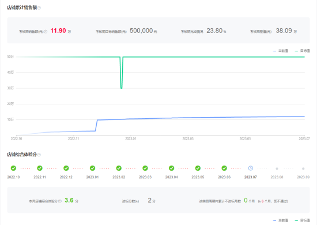Viewport: 317px width, 225px height.
Task: Click the gray dot above 2023.08
Action: [277, 168]
